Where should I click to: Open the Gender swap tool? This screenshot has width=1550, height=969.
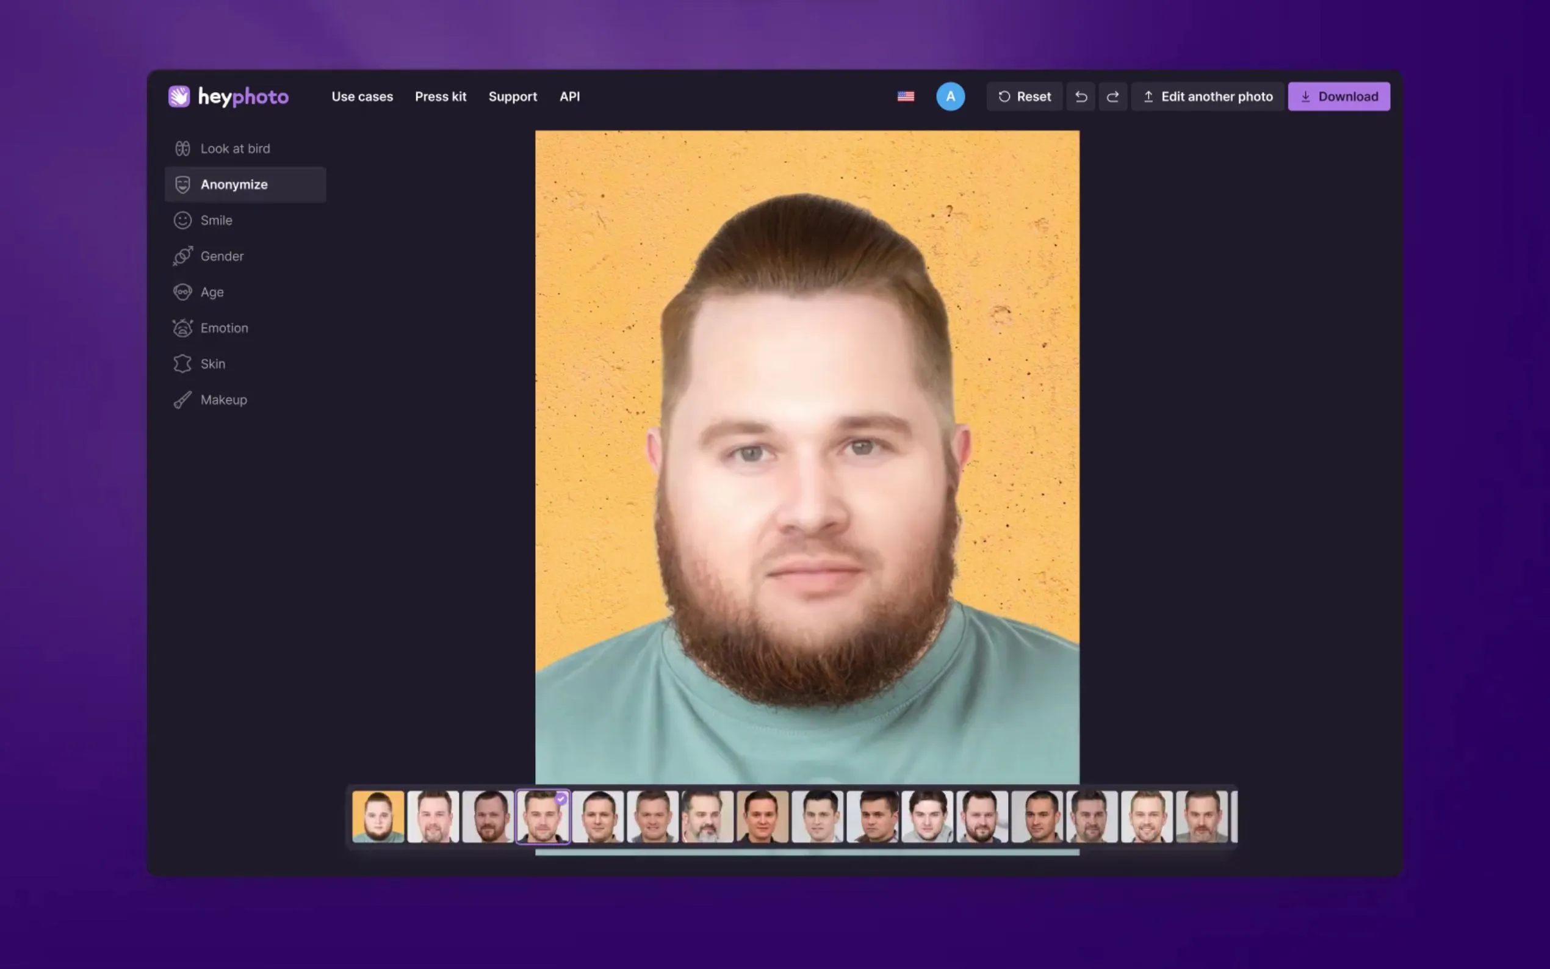(222, 256)
